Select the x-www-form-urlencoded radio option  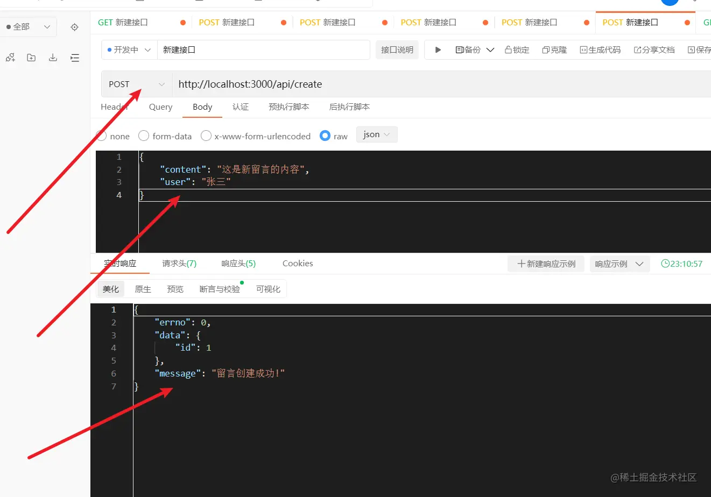tap(206, 136)
